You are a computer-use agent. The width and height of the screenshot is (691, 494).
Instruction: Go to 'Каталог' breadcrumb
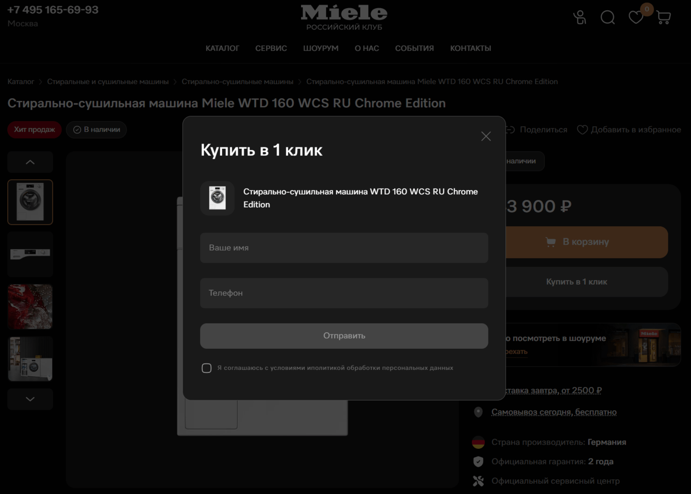pos(21,81)
